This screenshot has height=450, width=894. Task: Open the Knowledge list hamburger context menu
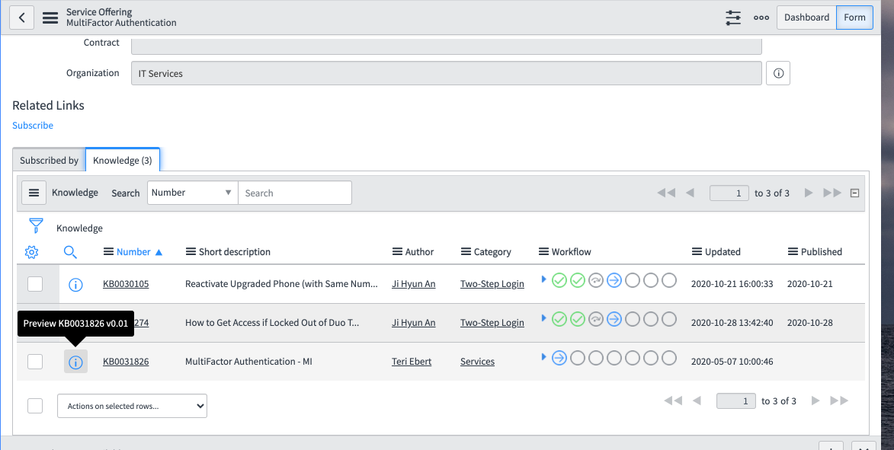34,192
